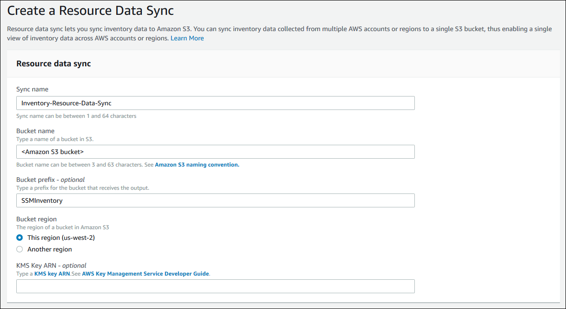Select the This region (us-west-2) radio button
Image resolution: width=566 pixels, height=309 pixels.
pyautogui.click(x=20, y=238)
